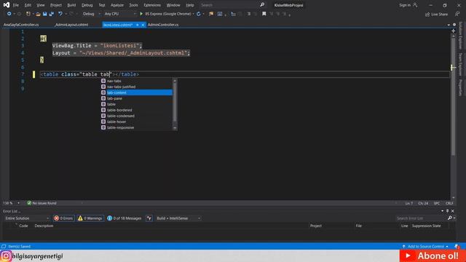
Task: Click the error list filter icon
Action: point(149,218)
